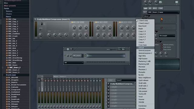This screenshot has height=109, width=194.
Task: Select DNC_Clap sample in browser
Action: point(12,19)
